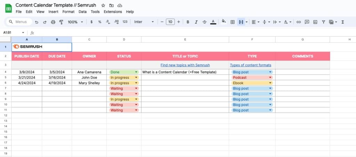
Task: Open the Help menu
Action: pyautogui.click(x=130, y=12)
